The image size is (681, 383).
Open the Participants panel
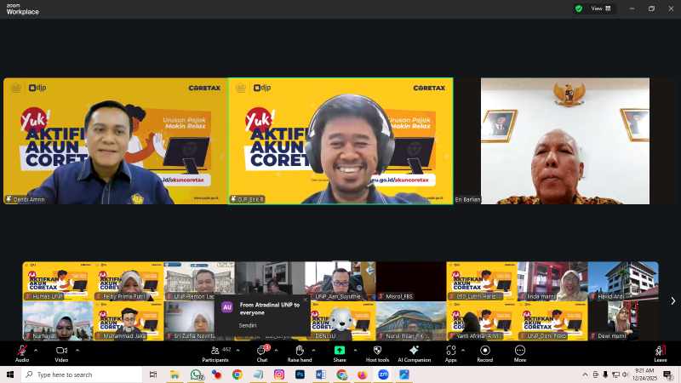tap(214, 351)
